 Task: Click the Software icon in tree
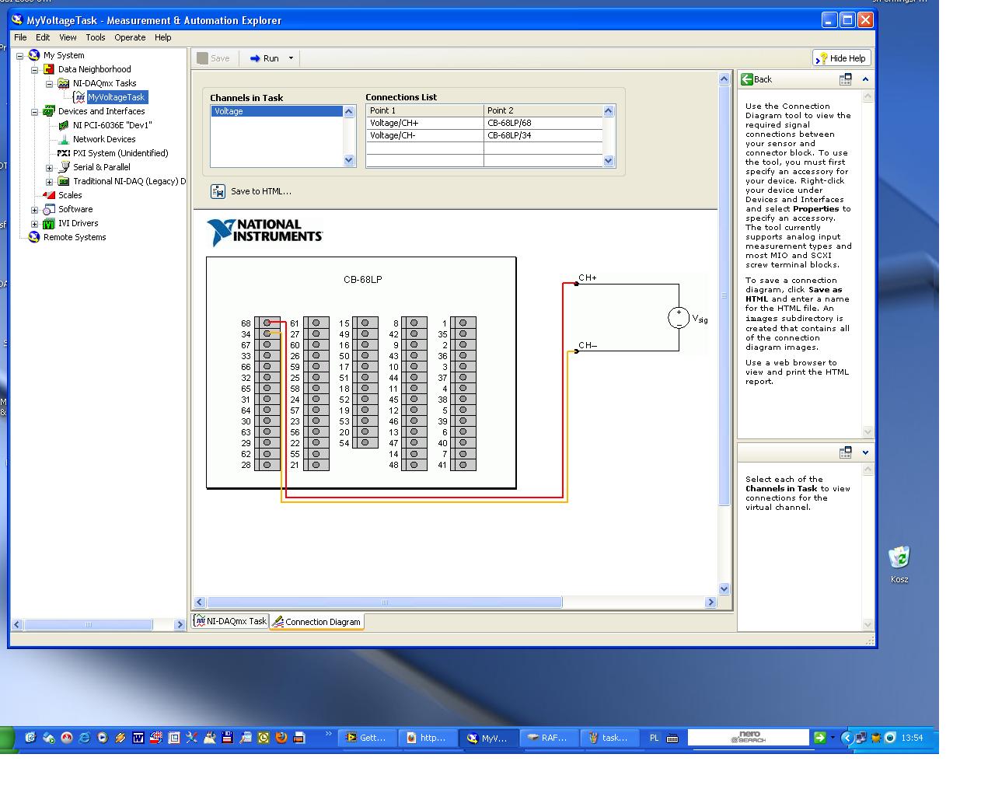pos(49,209)
